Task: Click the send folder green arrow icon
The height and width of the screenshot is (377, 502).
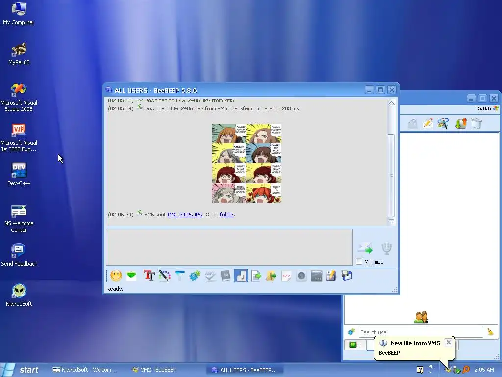Action: [x=271, y=276]
